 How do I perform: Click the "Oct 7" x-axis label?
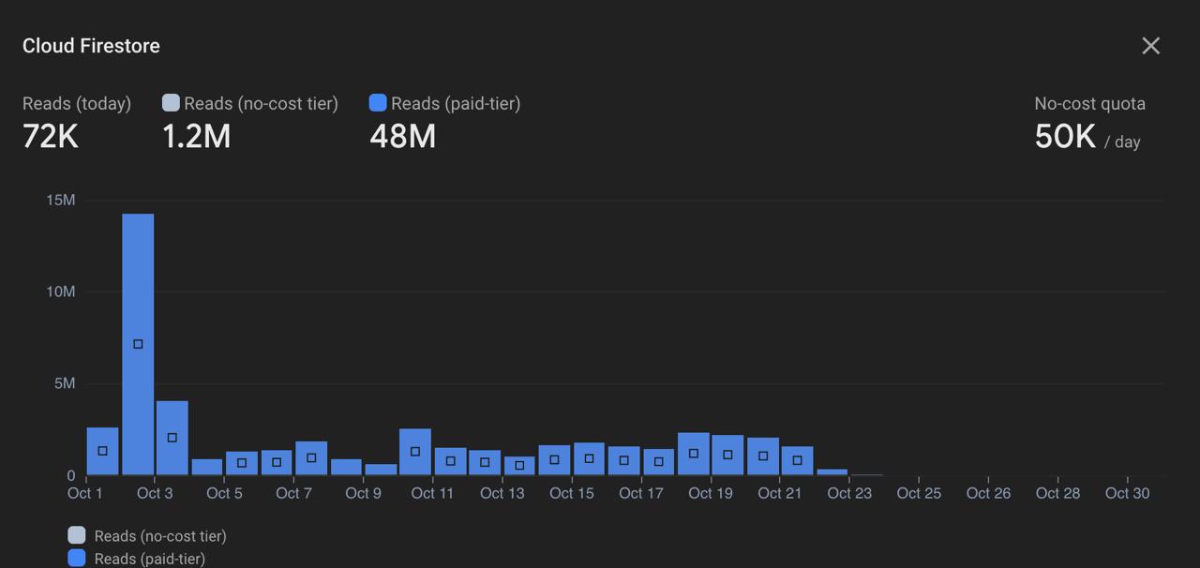[293, 493]
